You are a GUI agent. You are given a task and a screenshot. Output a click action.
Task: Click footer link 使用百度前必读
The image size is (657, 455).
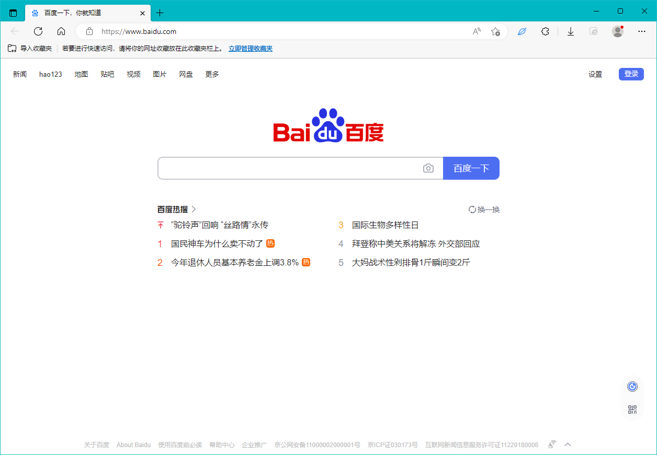pyautogui.click(x=180, y=445)
